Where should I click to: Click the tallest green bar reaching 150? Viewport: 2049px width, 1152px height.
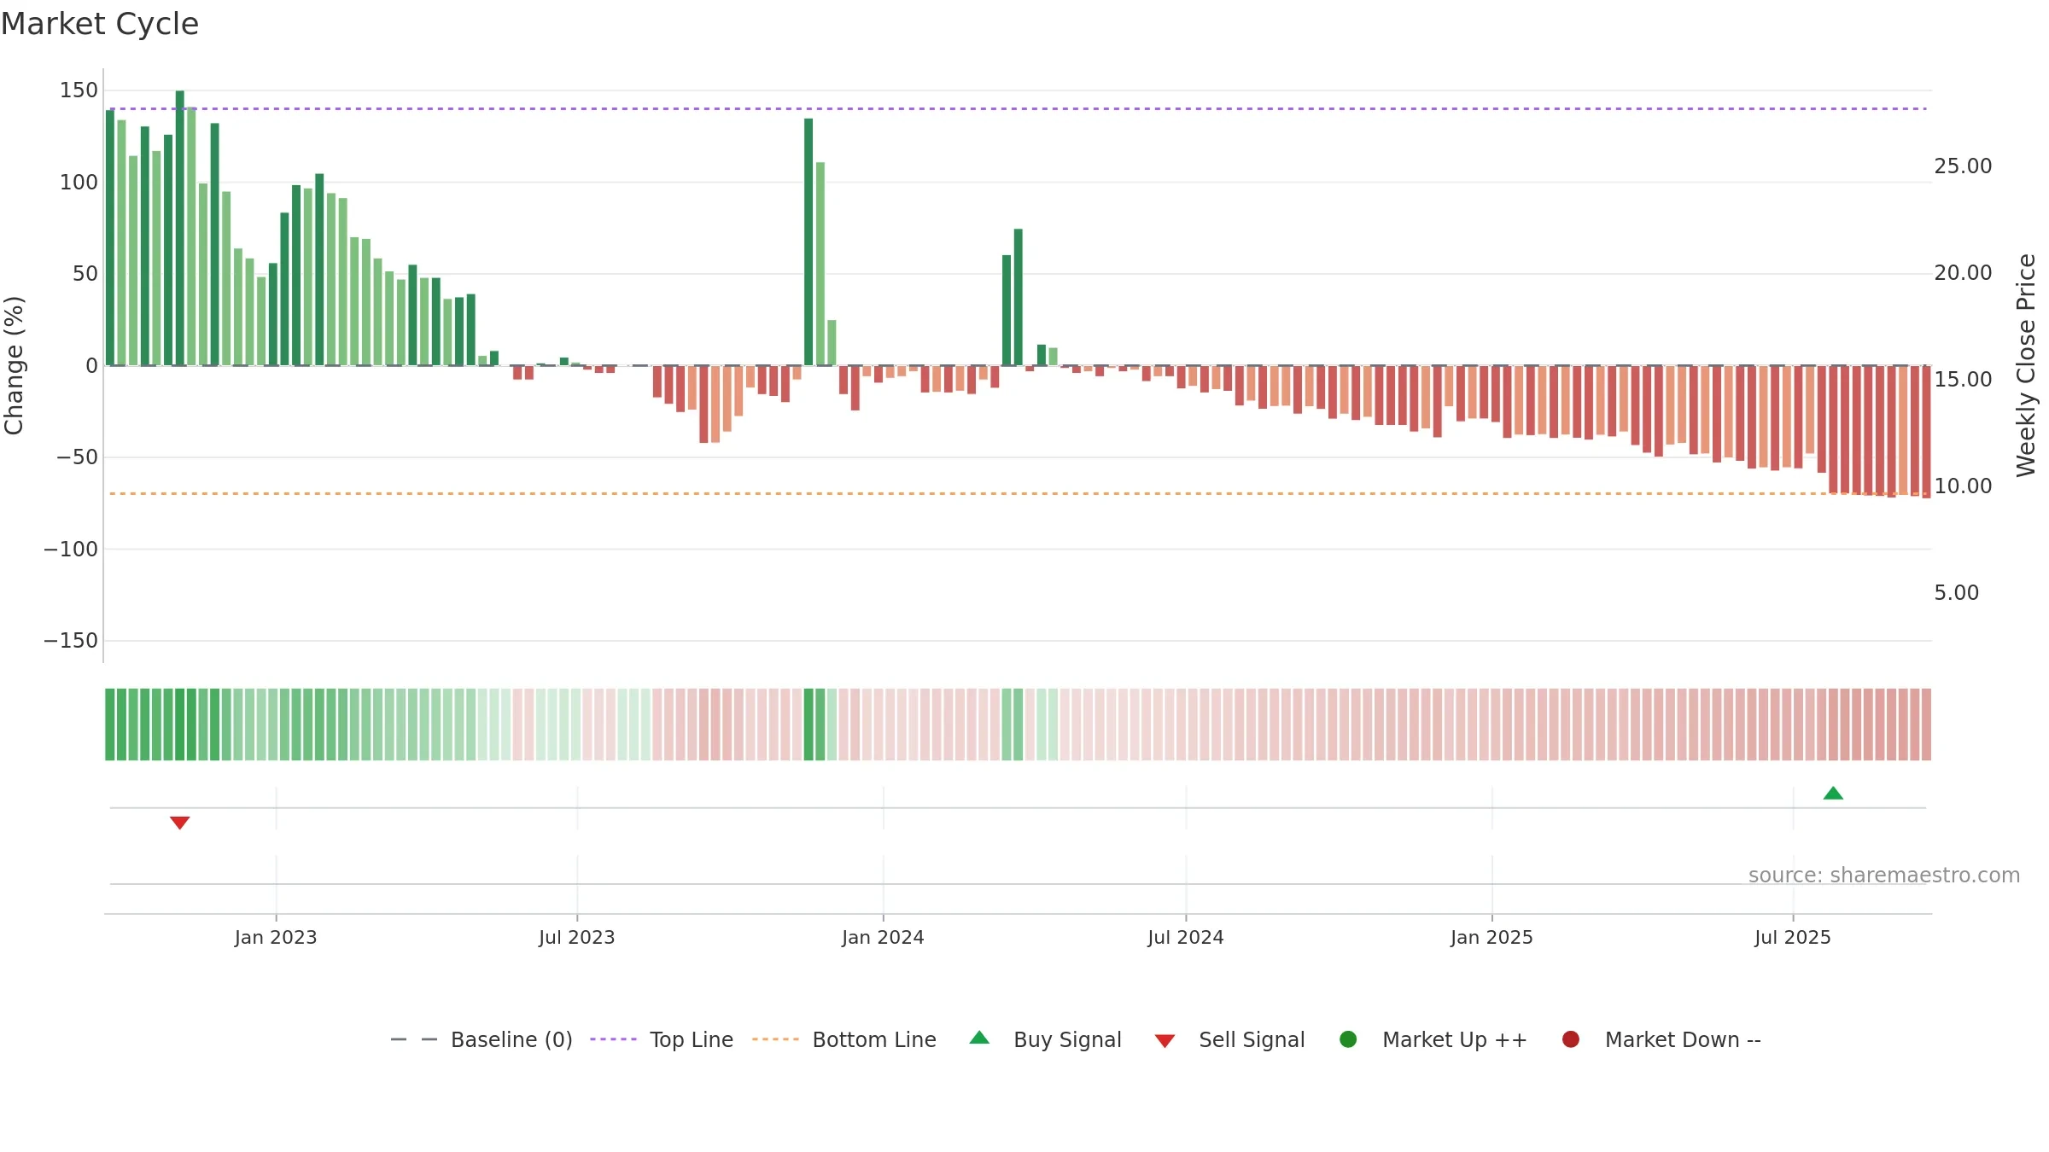point(179,228)
